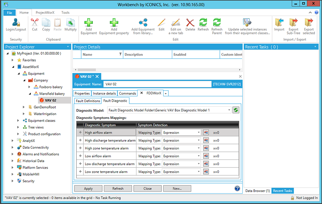
Task: Click the Delete icon in ribbon
Action: [190, 23]
